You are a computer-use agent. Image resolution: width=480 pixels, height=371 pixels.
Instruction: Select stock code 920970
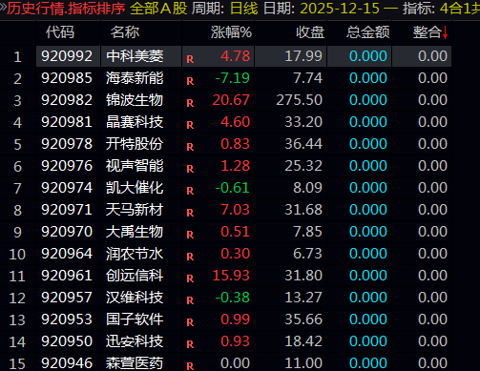(x=67, y=232)
